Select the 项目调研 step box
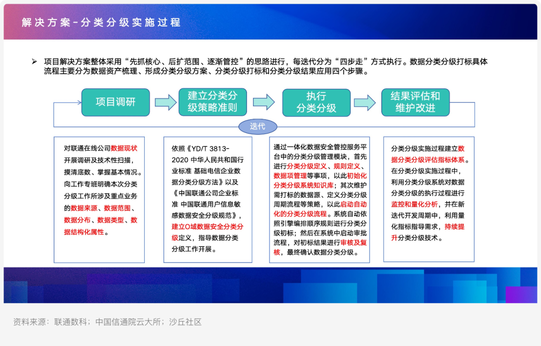 click(x=116, y=102)
